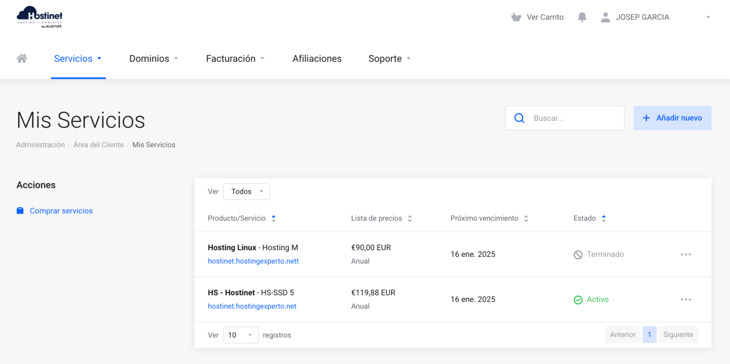The image size is (730, 364).
Task: Click the Comprar servicios cart icon
Action: [20, 211]
